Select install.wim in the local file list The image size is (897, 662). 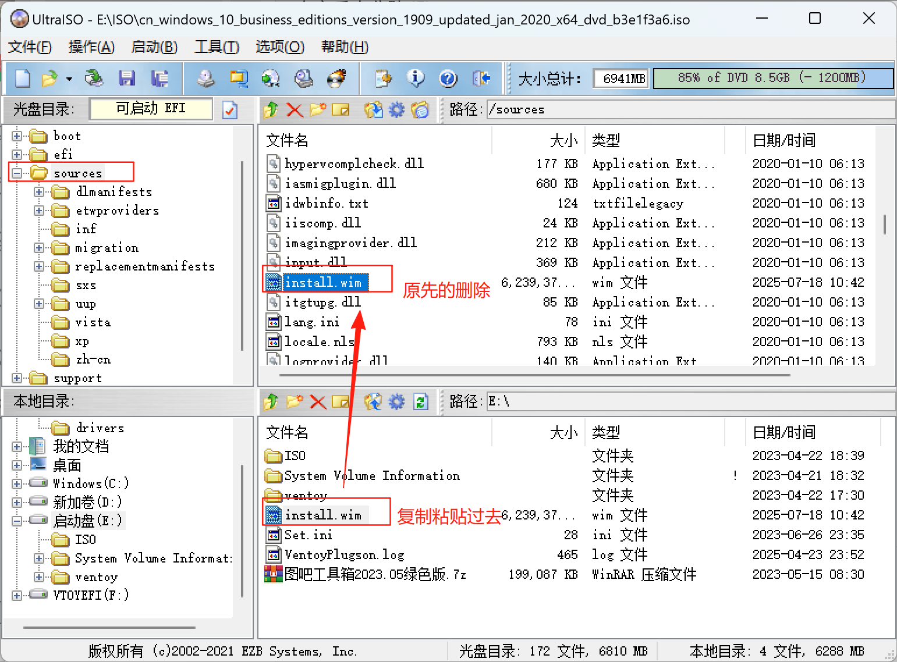tap(323, 515)
